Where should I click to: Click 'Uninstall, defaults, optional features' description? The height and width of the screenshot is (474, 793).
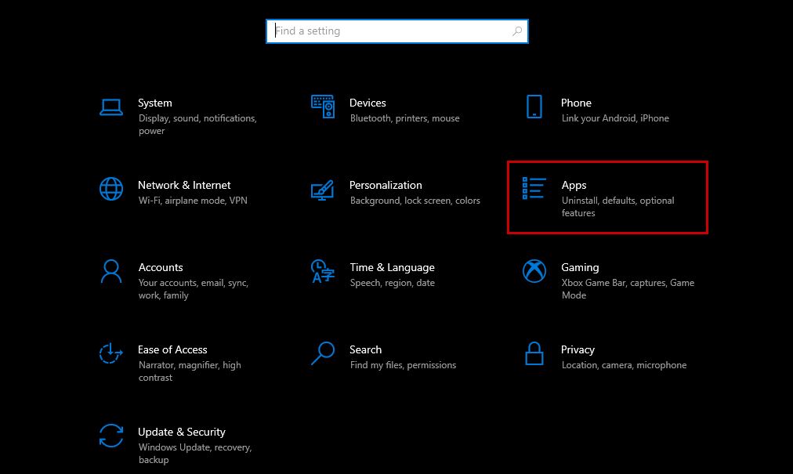(x=617, y=207)
